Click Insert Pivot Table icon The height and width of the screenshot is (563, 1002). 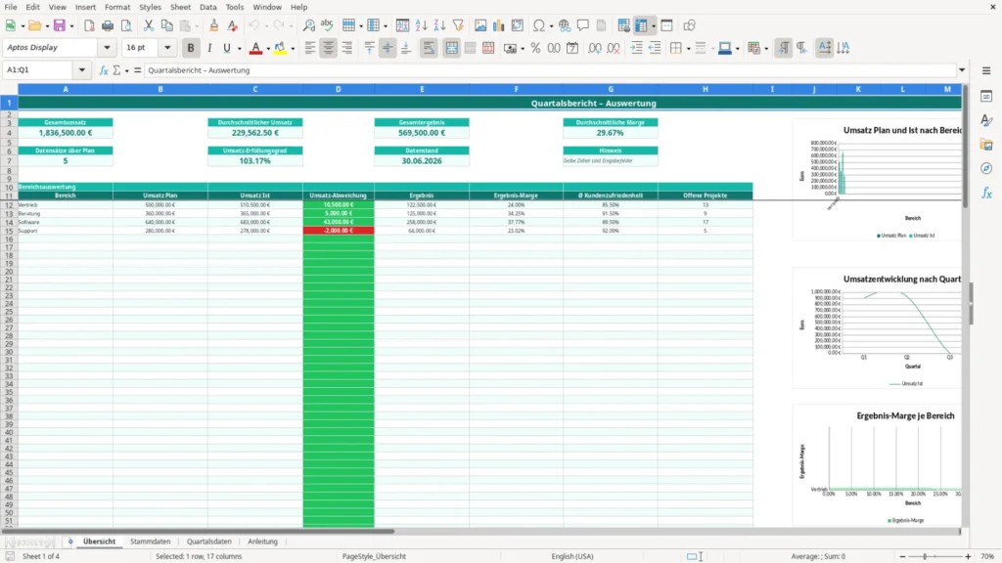[517, 25]
